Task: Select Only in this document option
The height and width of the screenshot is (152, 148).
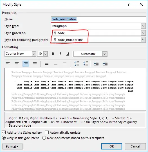Action: click(4, 138)
